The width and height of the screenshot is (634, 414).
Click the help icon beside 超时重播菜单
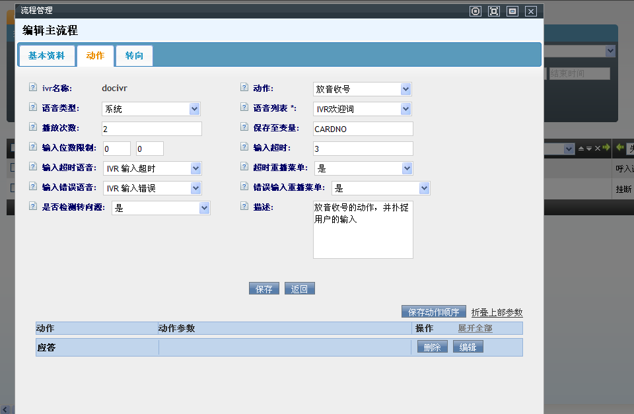(x=244, y=168)
